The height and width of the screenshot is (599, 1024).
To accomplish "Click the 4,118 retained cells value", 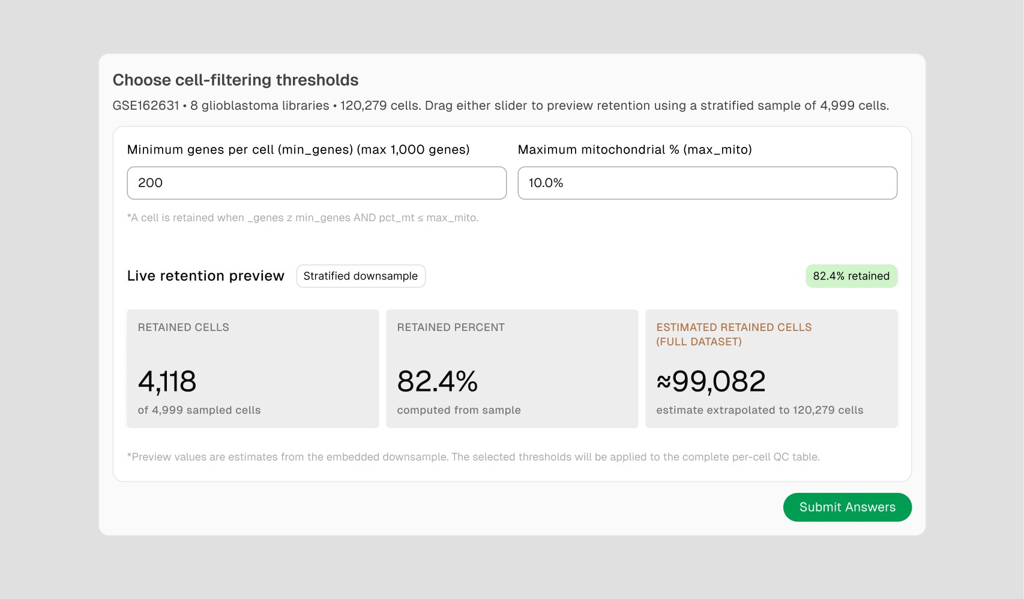I will pyautogui.click(x=167, y=381).
